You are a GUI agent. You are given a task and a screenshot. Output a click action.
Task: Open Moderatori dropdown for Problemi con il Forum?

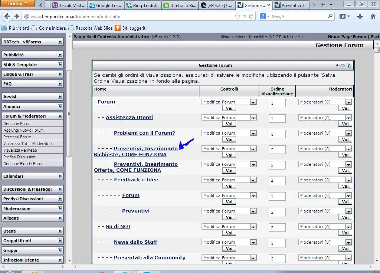[x=325, y=133]
